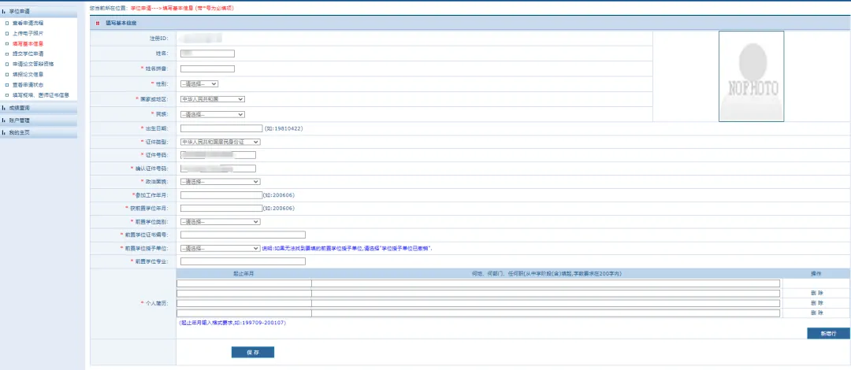Open 提交学位申请 sidebar link
Screen dimensions: 851x370
[28, 54]
